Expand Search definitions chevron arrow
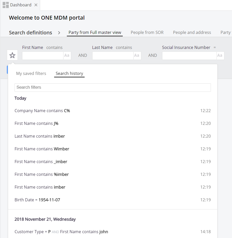Image resolution: width=232 pixels, height=238 pixels. click(59, 33)
